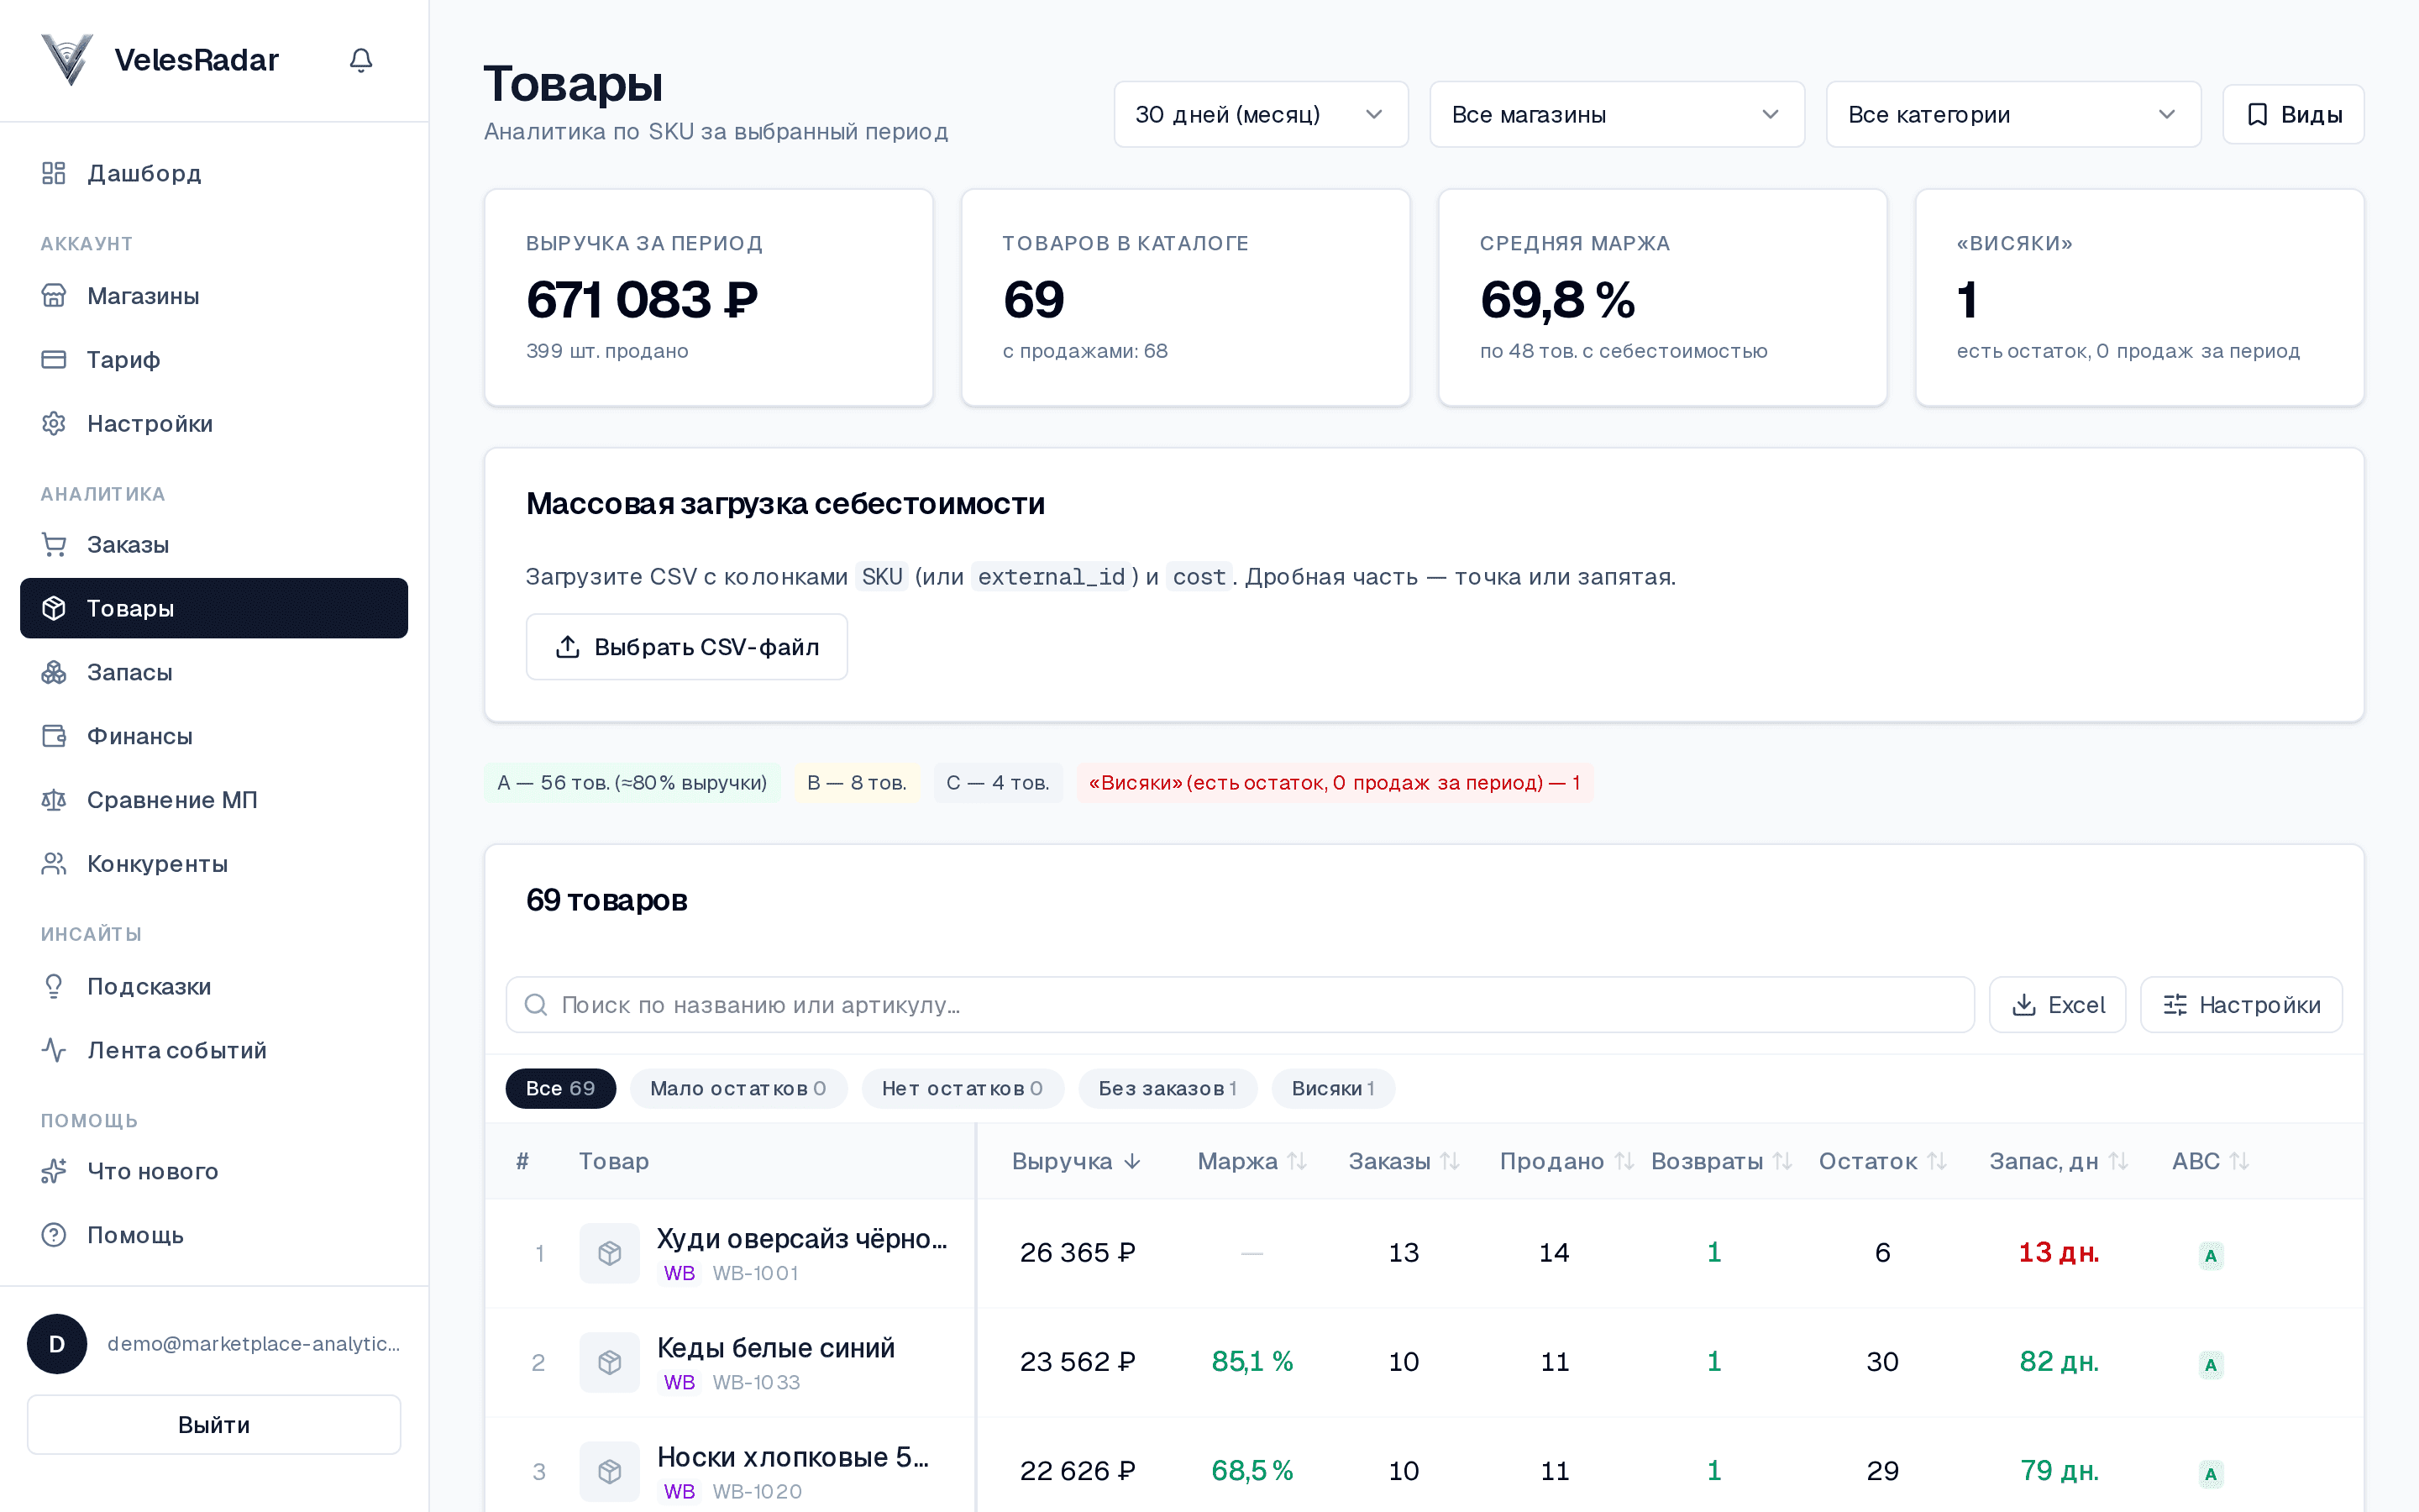2419x1512 pixels.
Task: Click the 13 дн. stock value
Action: [x=2058, y=1252]
